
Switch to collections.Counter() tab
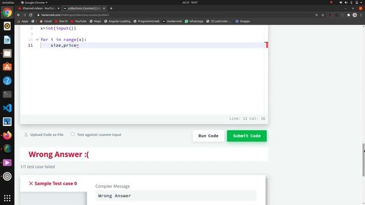[84, 9]
